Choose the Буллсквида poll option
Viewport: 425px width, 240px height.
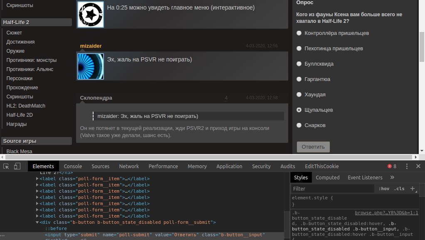[299, 64]
